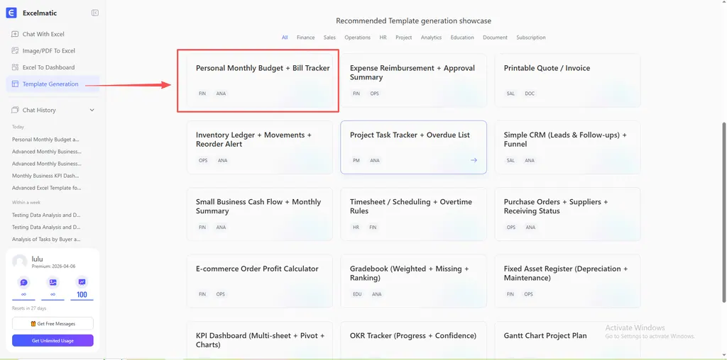727x360 pixels.
Task: Click the Get Free Messages button
Action: point(53,324)
